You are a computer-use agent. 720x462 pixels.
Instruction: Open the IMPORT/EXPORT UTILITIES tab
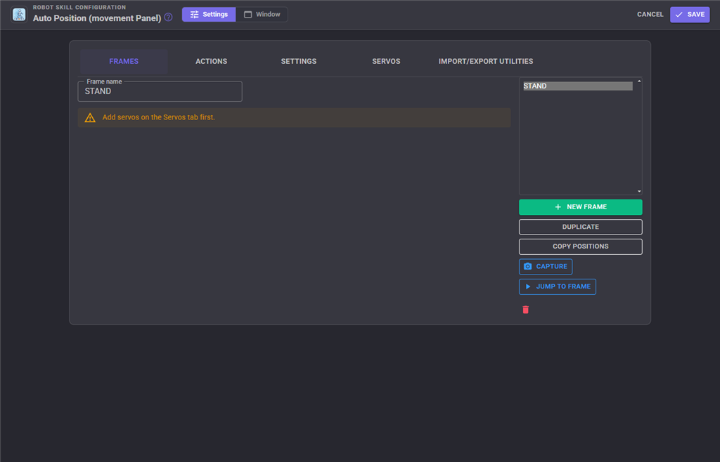click(x=486, y=61)
